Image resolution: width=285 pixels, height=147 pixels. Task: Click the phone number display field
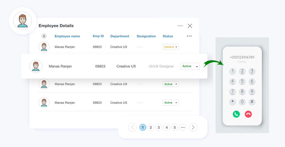coord(242,57)
